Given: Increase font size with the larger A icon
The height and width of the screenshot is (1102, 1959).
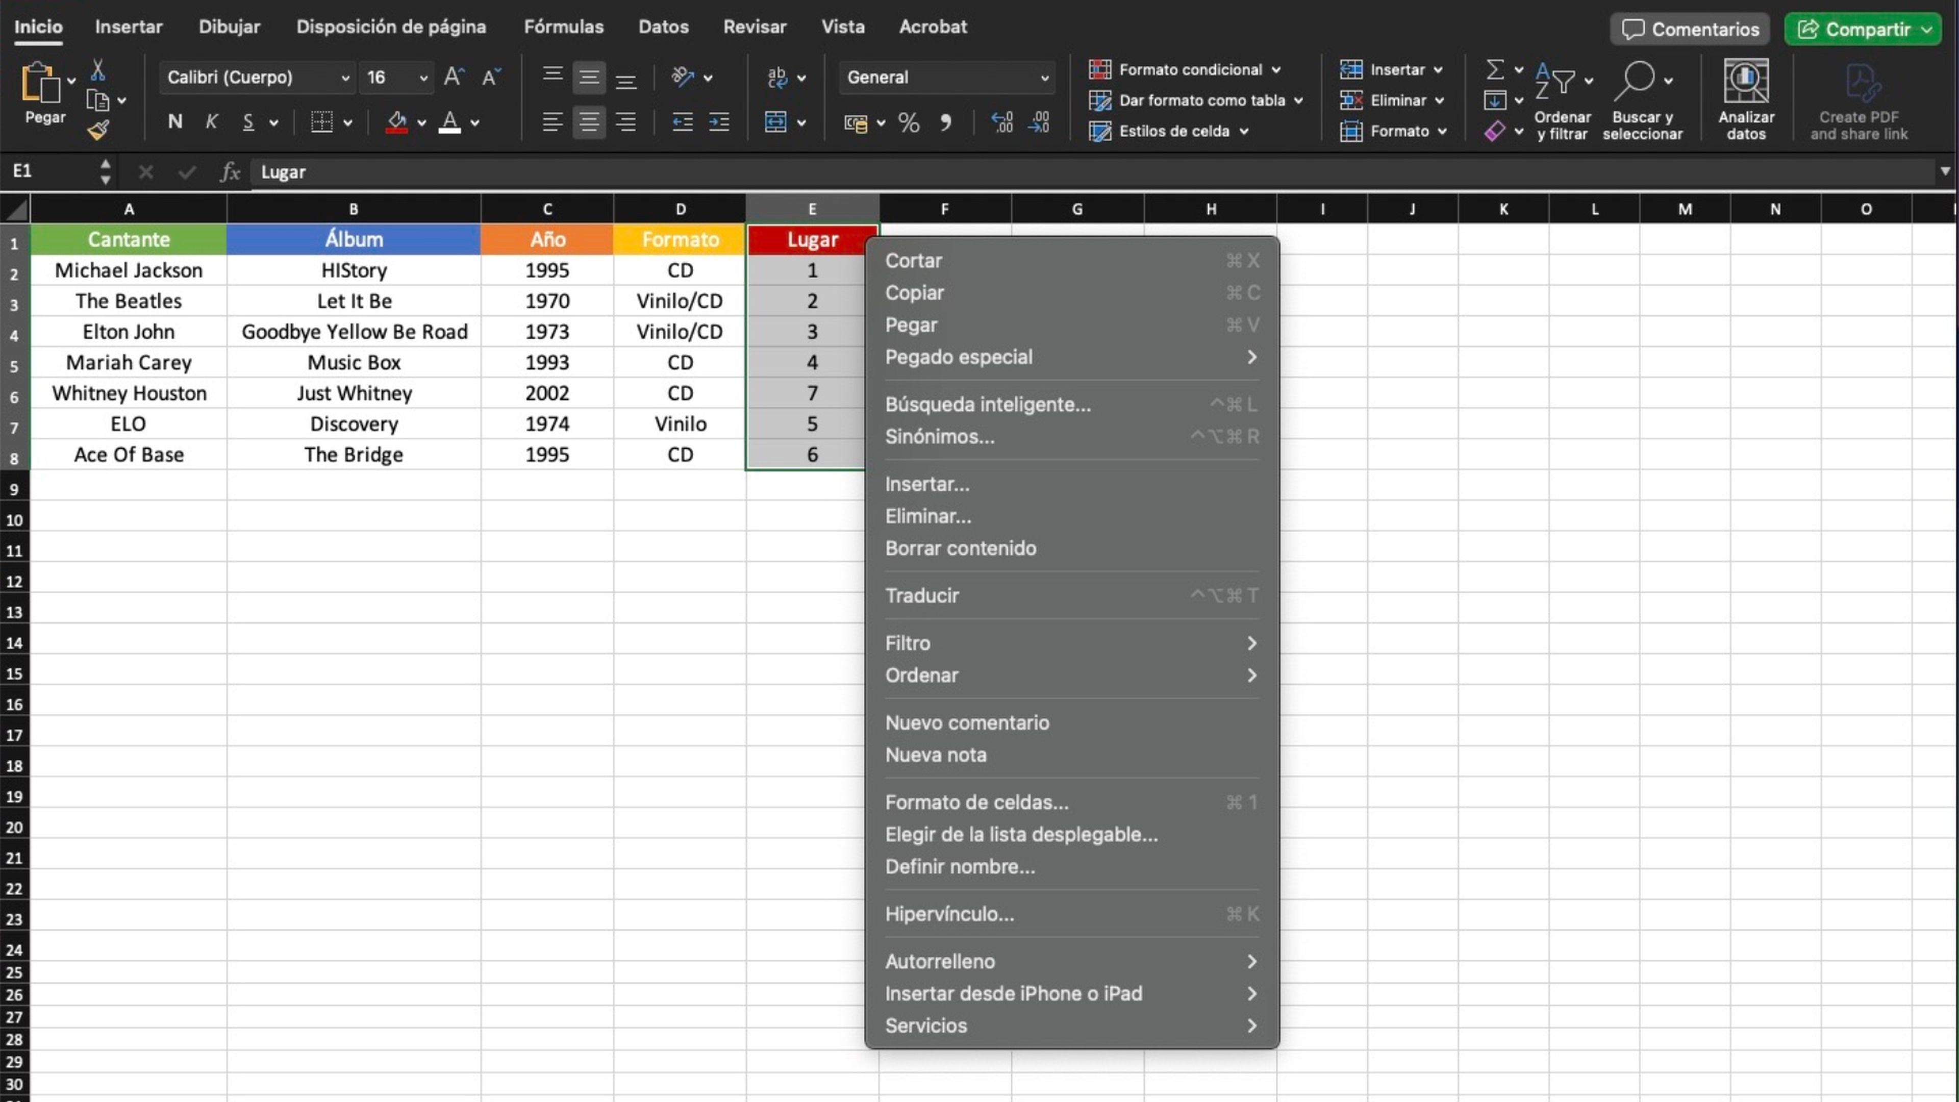Looking at the screenshot, I should point(454,77).
